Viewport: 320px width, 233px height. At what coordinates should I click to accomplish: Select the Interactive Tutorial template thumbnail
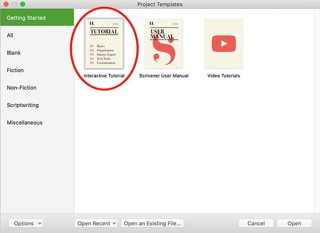[x=104, y=44]
